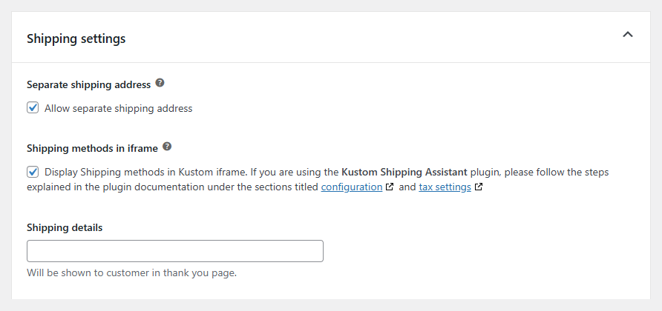Click the Shipping settings panel title
The width and height of the screenshot is (662, 311).
click(76, 39)
